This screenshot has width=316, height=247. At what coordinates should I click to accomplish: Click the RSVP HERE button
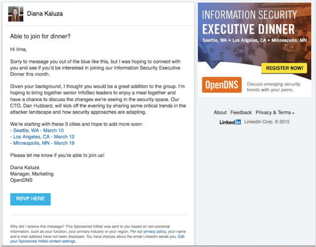click(x=31, y=199)
